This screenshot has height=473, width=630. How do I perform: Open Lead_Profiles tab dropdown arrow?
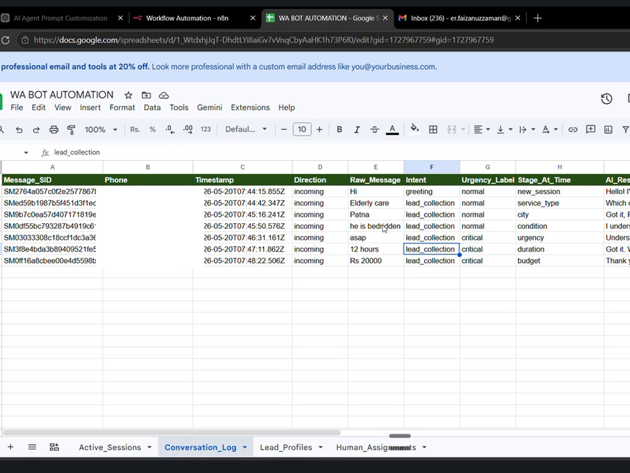pyautogui.click(x=321, y=447)
